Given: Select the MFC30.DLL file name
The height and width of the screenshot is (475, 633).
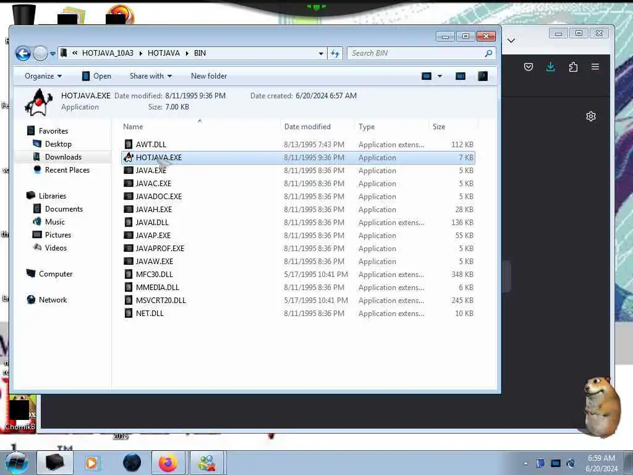Looking at the screenshot, I should pos(154,274).
